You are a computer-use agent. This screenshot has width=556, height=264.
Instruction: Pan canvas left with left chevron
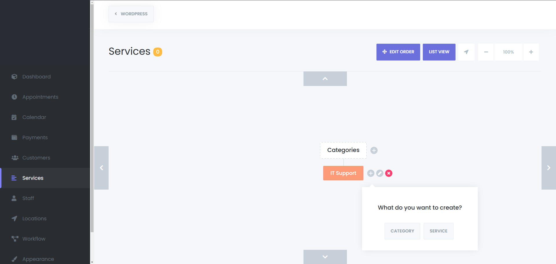(x=101, y=168)
